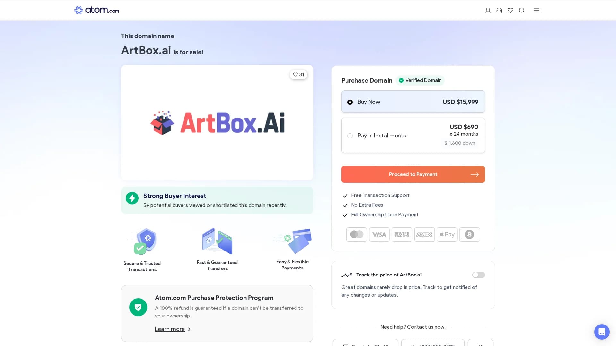Click the Strong Buyer Interest lightning icon
The height and width of the screenshot is (346, 616).
[x=132, y=198]
